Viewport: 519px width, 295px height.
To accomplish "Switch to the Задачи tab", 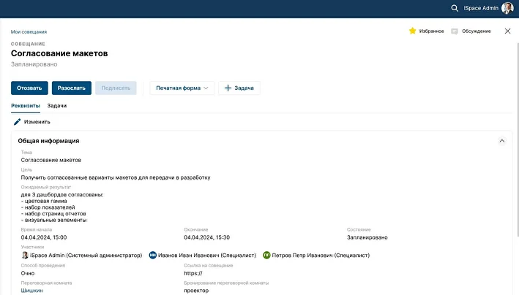I will pyautogui.click(x=56, y=106).
